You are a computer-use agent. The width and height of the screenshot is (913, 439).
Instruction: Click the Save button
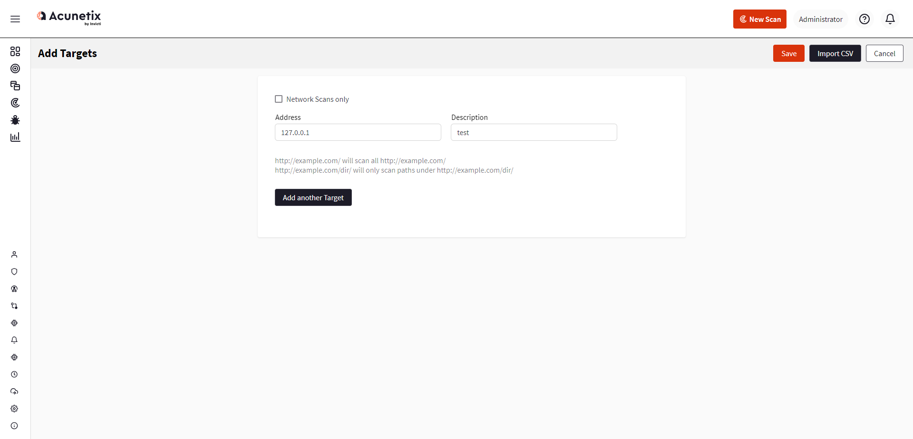788,53
